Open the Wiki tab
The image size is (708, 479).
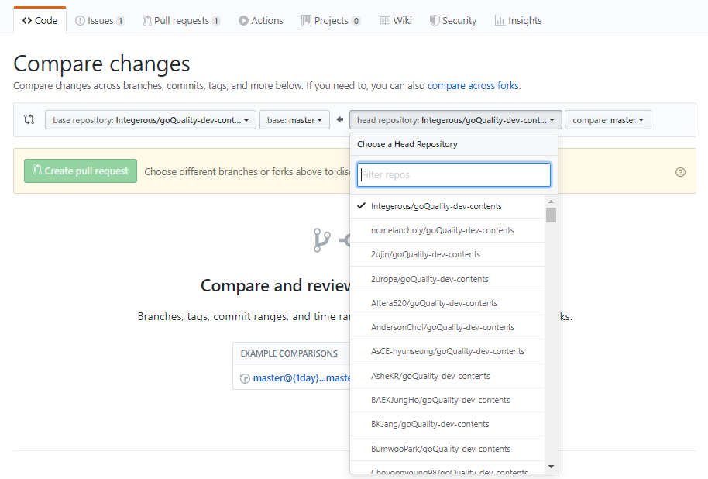[396, 20]
